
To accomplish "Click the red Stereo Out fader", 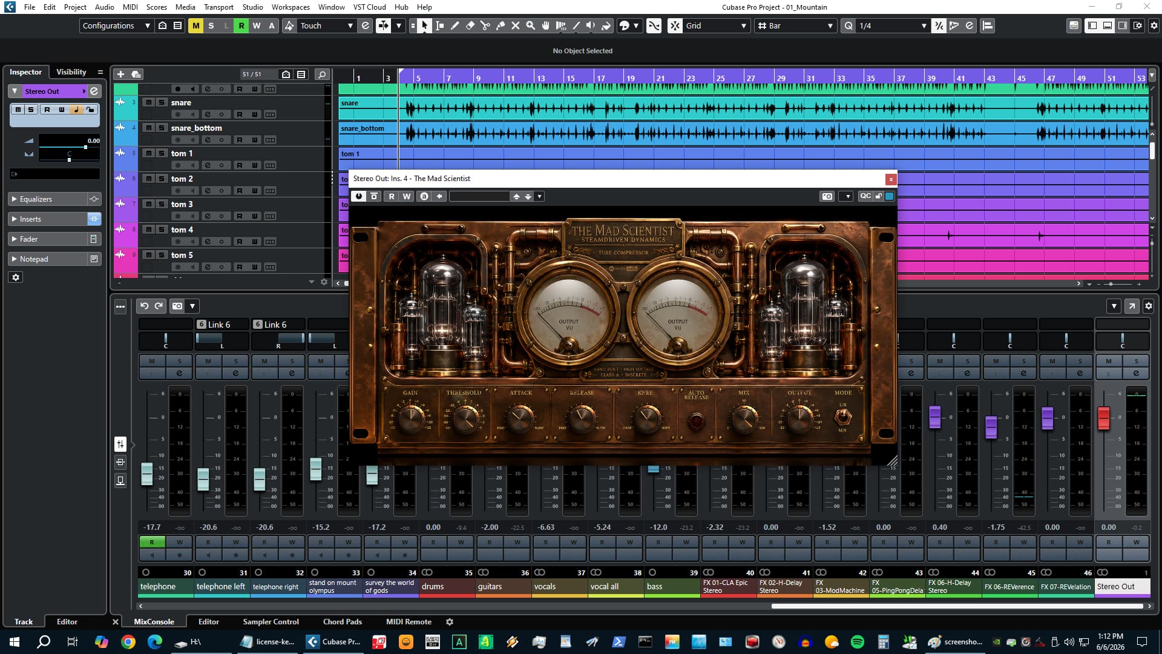I will pyautogui.click(x=1103, y=418).
